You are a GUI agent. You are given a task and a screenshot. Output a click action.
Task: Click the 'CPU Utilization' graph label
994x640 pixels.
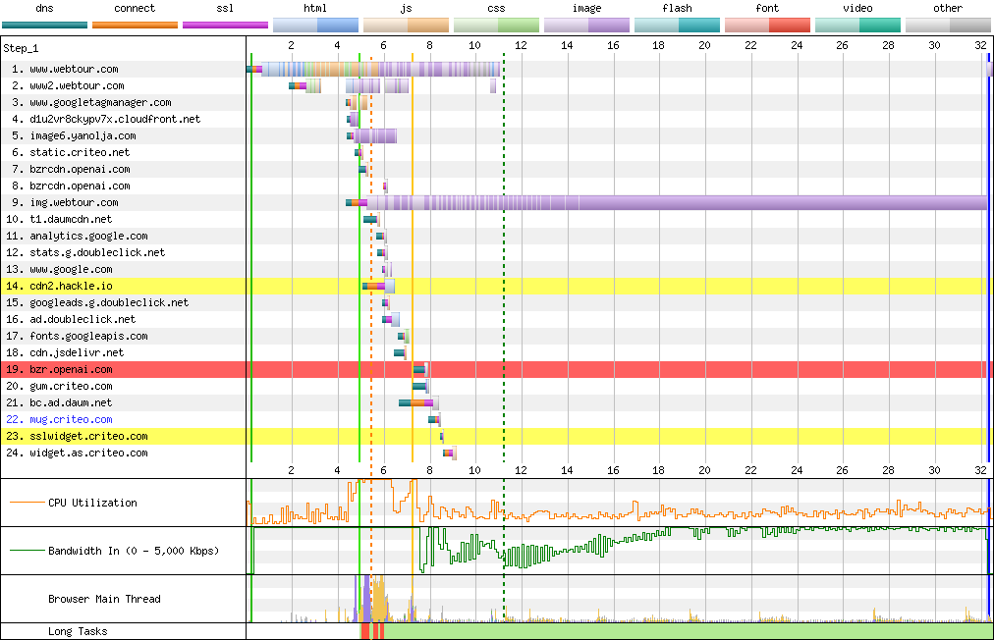(92, 503)
